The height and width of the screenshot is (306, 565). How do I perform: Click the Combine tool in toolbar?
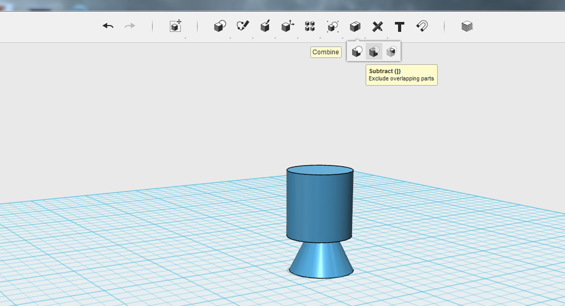pyautogui.click(x=355, y=26)
